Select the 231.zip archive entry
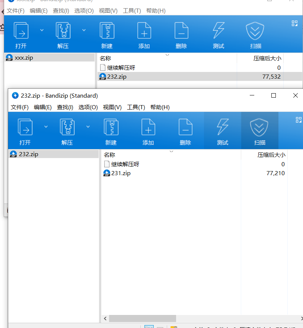Viewport: 303px width, 328px height. pos(122,173)
